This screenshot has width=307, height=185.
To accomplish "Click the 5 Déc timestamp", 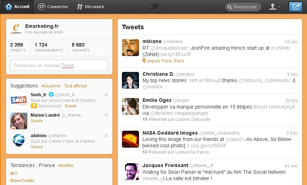I will (292, 133).
